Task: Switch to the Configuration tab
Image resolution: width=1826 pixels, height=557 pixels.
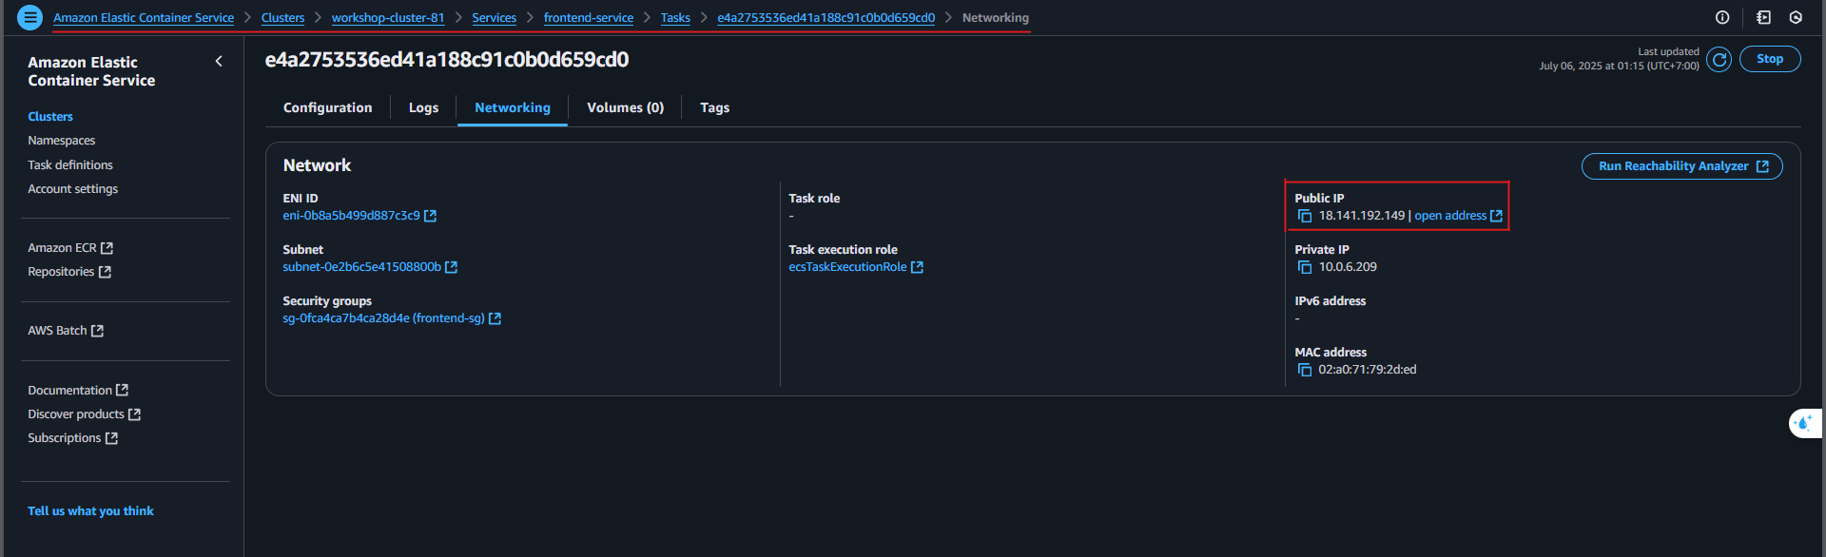Action: coord(327,108)
